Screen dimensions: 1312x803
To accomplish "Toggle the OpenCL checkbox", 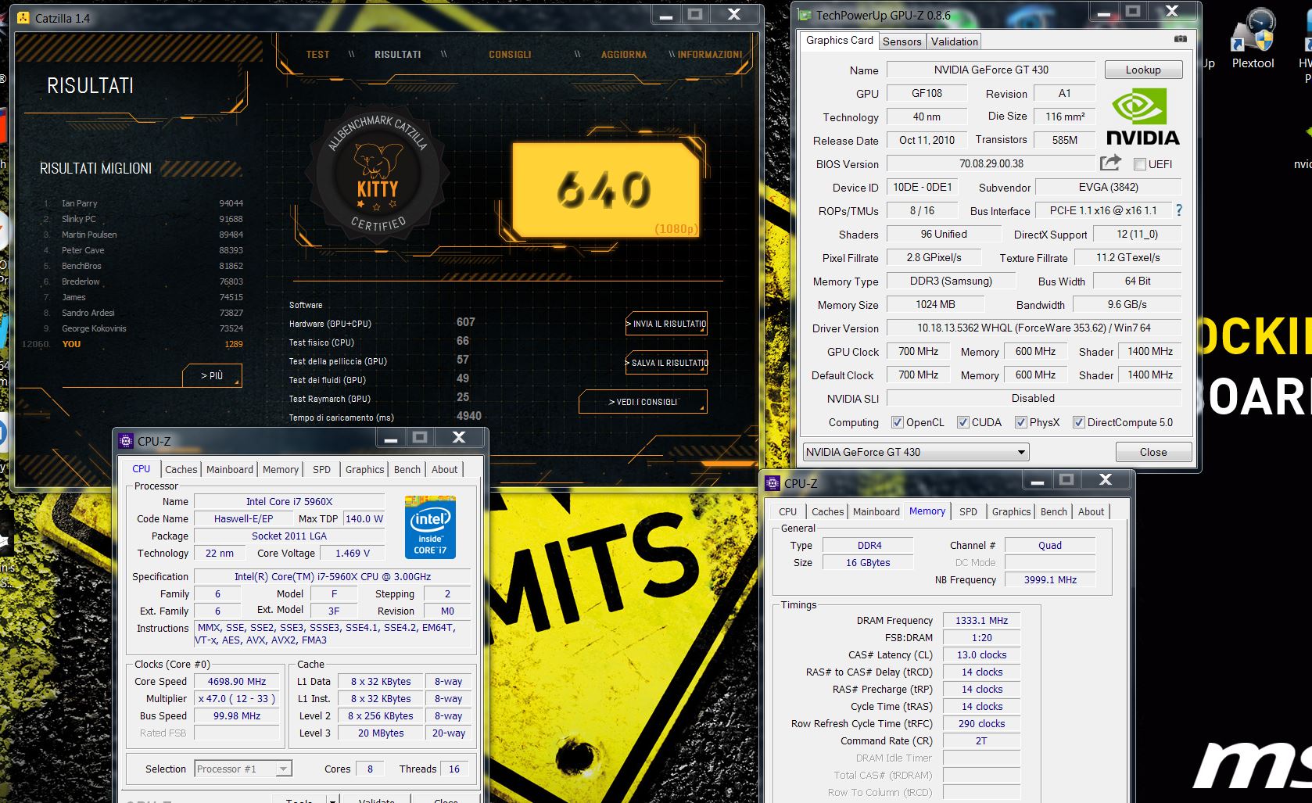I will (x=897, y=422).
